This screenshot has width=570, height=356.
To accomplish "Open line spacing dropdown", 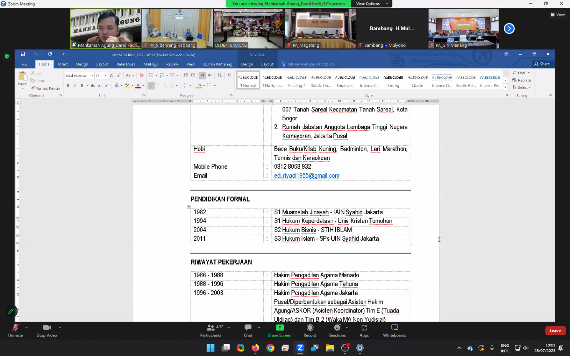I will (x=187, y=85).
